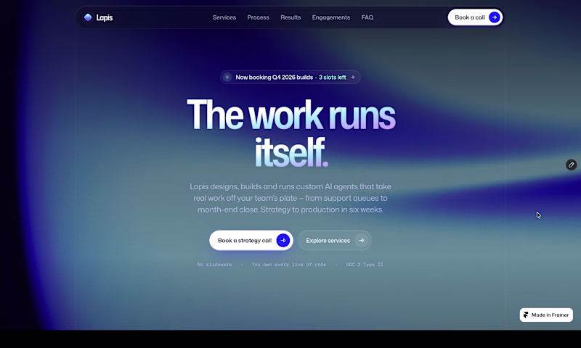Go to the Process section
The height and width of the screenshot is (348, 581).
point(259,17)
